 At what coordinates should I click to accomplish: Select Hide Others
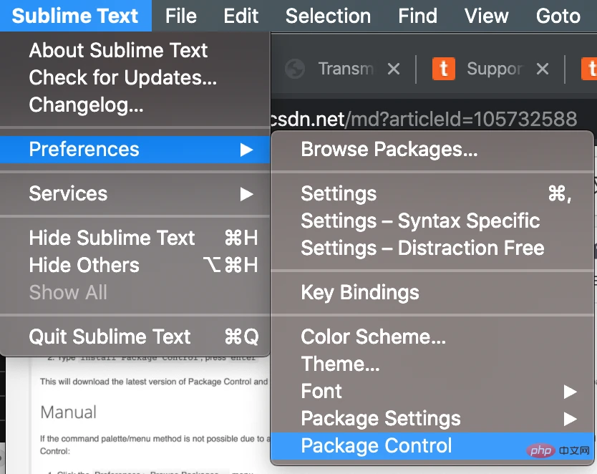135,265
